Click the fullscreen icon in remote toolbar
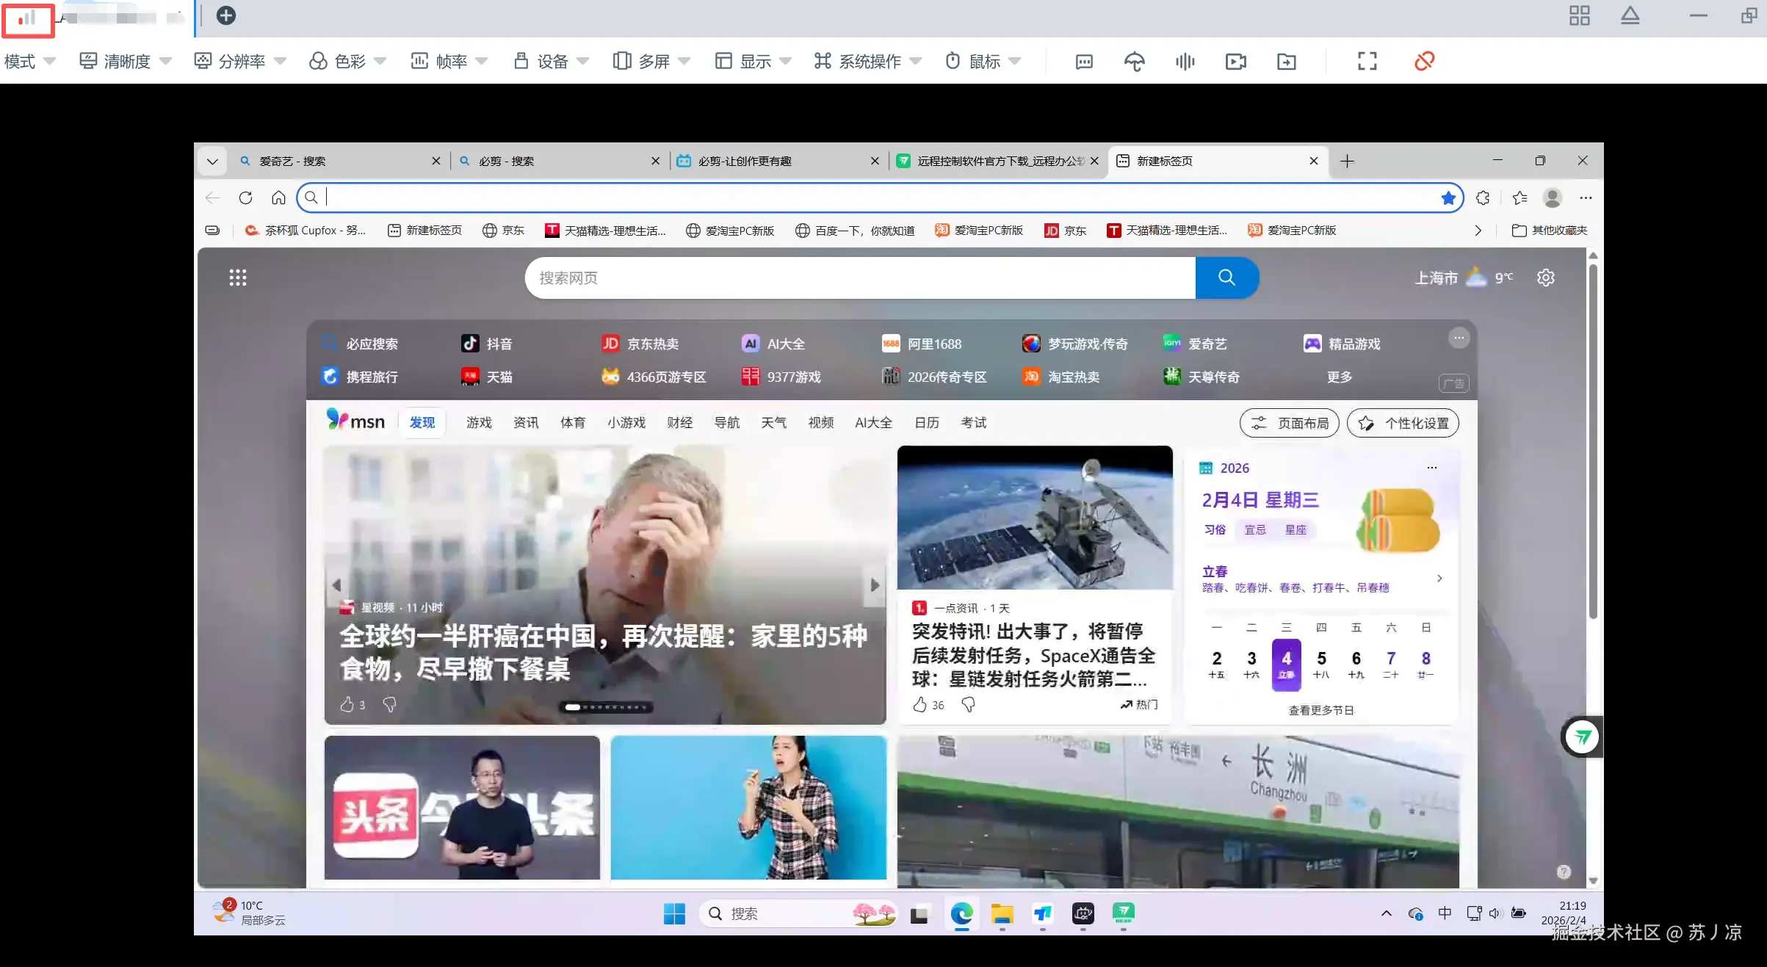Image resolution: width=1767 pixels, height=967 pixels. 1367,61
